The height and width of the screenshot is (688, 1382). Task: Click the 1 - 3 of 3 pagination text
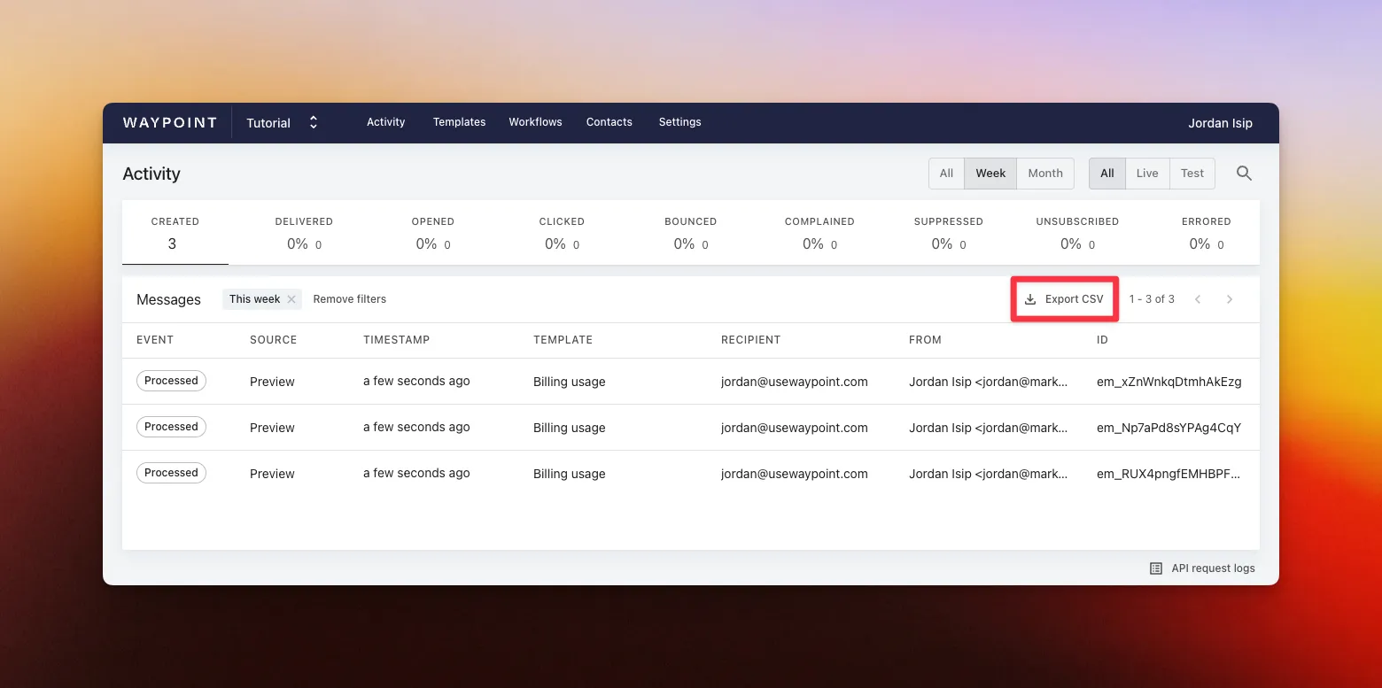pyautogui.click(x=1152, y=299)
